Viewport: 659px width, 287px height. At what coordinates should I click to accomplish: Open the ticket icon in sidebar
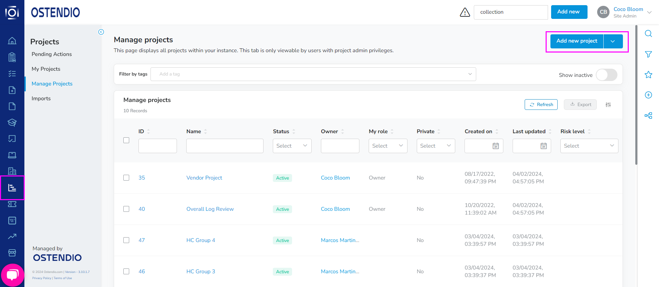[12, 204]
